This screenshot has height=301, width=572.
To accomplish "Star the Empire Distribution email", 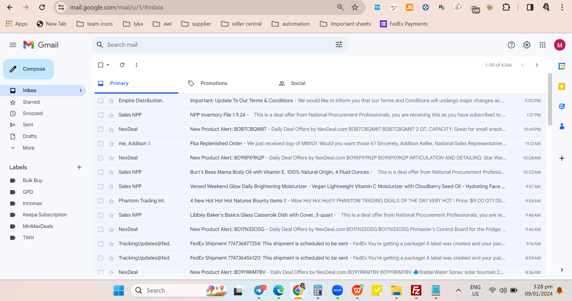I will pyautogui.click(x=111, y=101).
